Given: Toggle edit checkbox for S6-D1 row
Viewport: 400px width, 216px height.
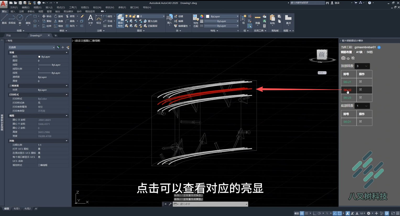Looking at the screenshot, I should (x=360, y=121).
